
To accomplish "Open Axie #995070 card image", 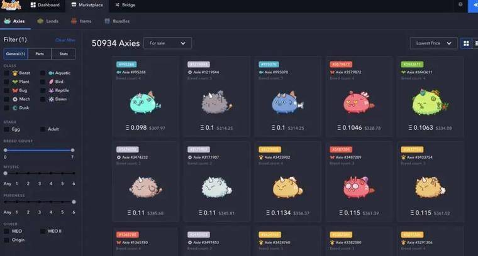I will click(287, 102).
